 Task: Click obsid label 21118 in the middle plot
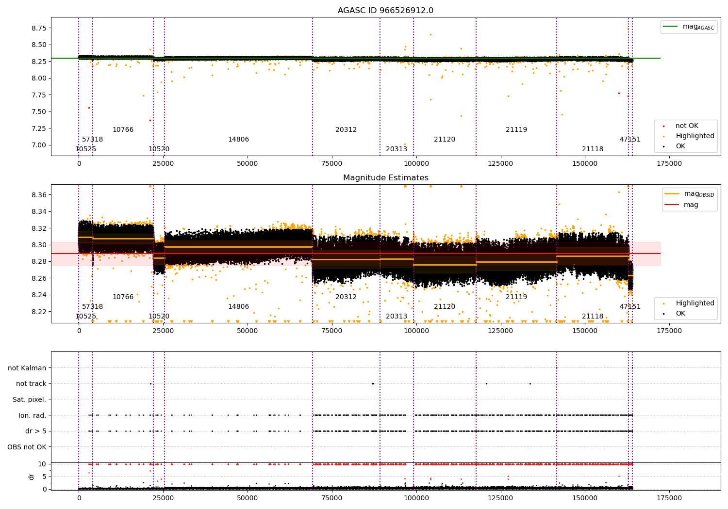click(x=593, y=317)
